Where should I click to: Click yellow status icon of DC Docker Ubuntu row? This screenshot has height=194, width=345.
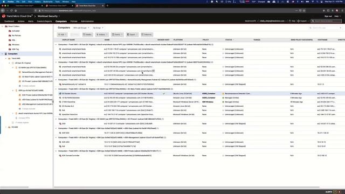(x=223, y=94)
